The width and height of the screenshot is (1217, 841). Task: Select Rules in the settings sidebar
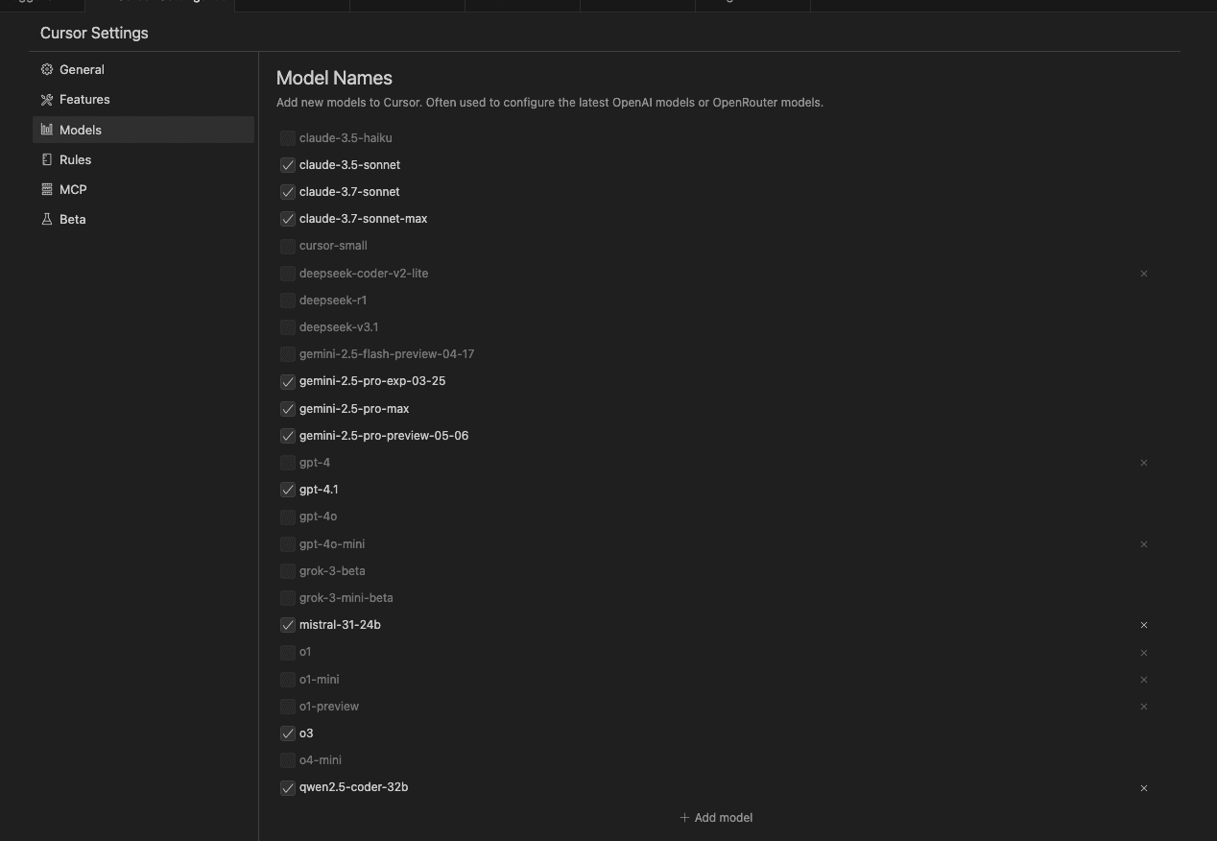(x=75, y=159)
